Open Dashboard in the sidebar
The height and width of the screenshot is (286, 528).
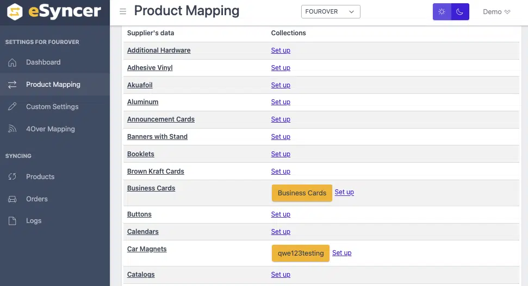click(x=55, y=62)
